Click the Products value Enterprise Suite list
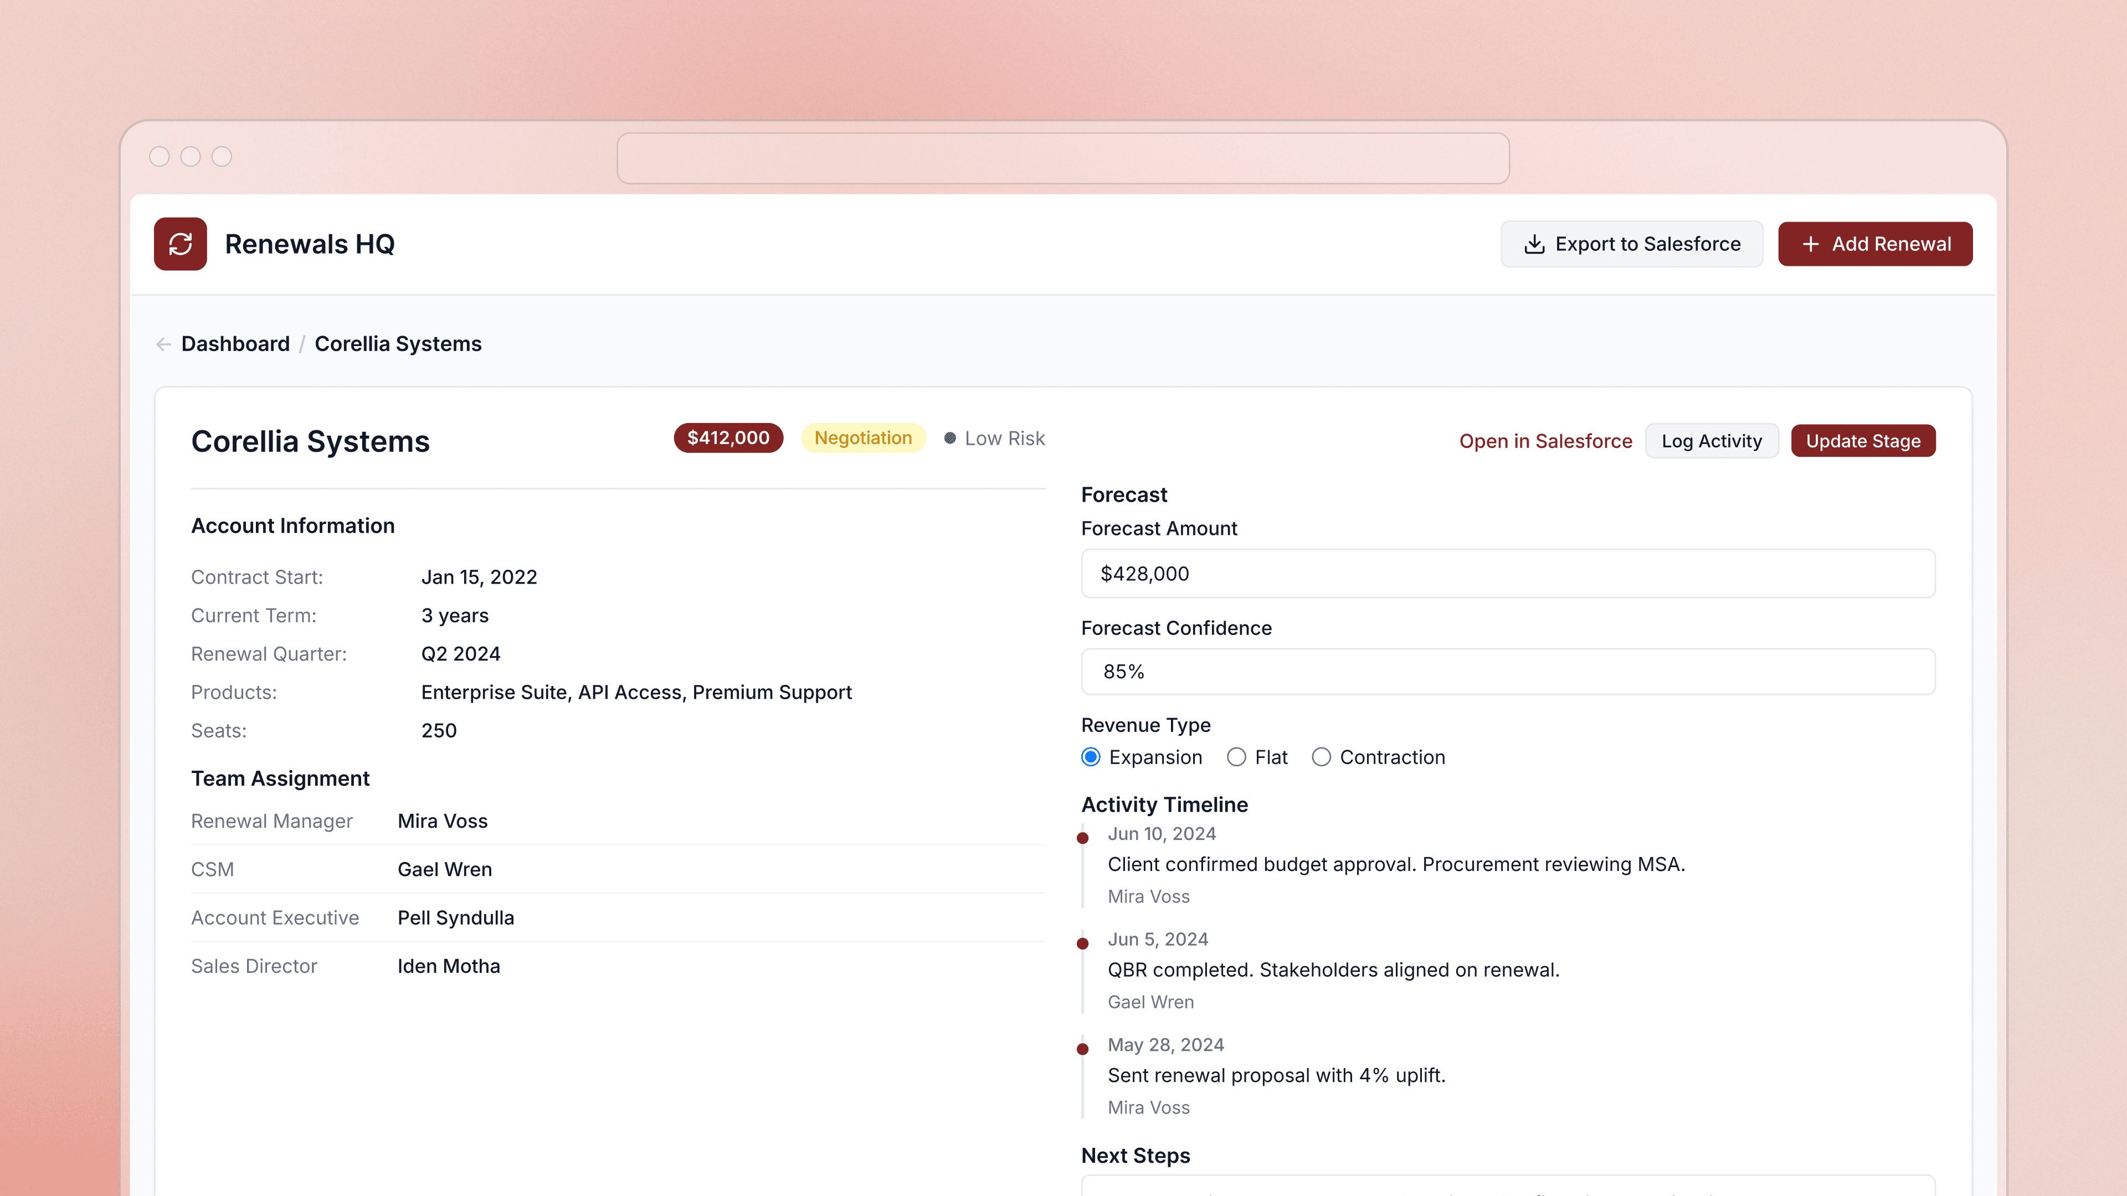 [636, 693]
